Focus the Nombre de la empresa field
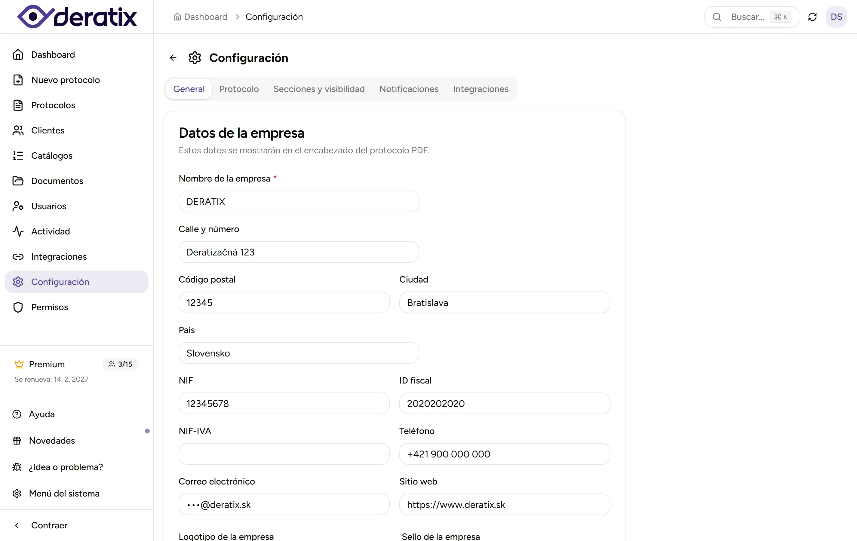This screenshot has width=857, height=541. pyautogui.click(x=299, y=202)
